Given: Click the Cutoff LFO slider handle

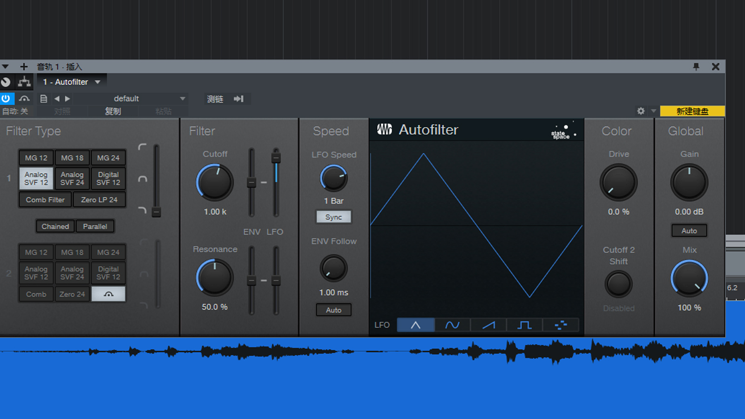Looking at the screenshot, I should (x=276, y=158).
